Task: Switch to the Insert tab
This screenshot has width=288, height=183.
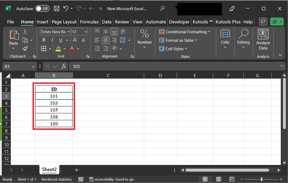Action: pos(42,22)
